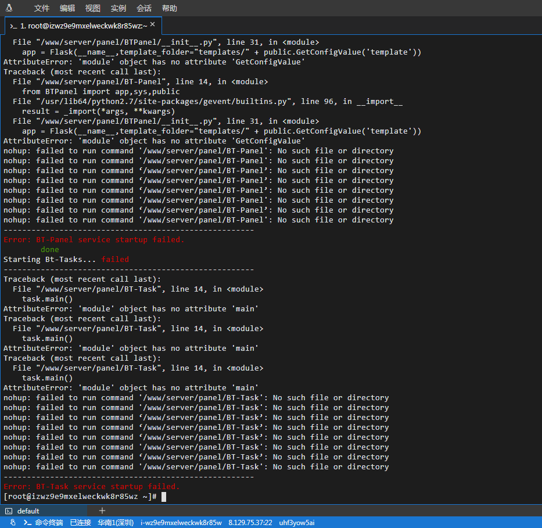Open the 视图 (View) menu
Screen dimensions: 542x528
[93, 8]
